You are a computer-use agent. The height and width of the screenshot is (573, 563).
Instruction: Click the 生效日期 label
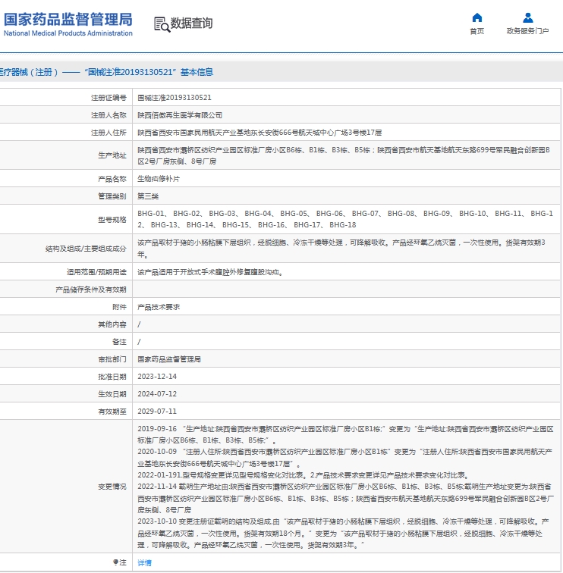point(112,394)
